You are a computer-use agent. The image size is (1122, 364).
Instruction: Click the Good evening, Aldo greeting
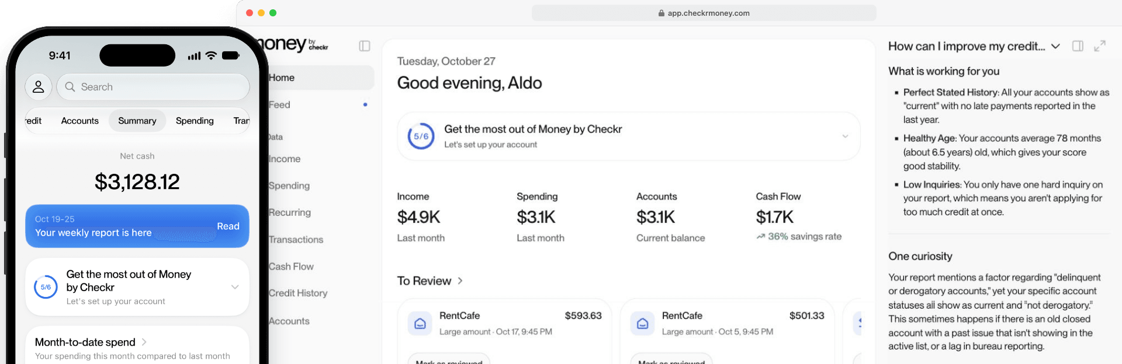coord(469,83)
